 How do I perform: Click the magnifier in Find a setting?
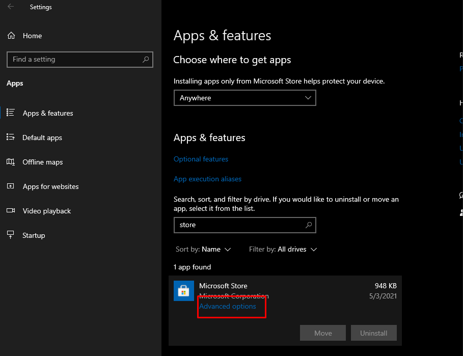[146, 59]
